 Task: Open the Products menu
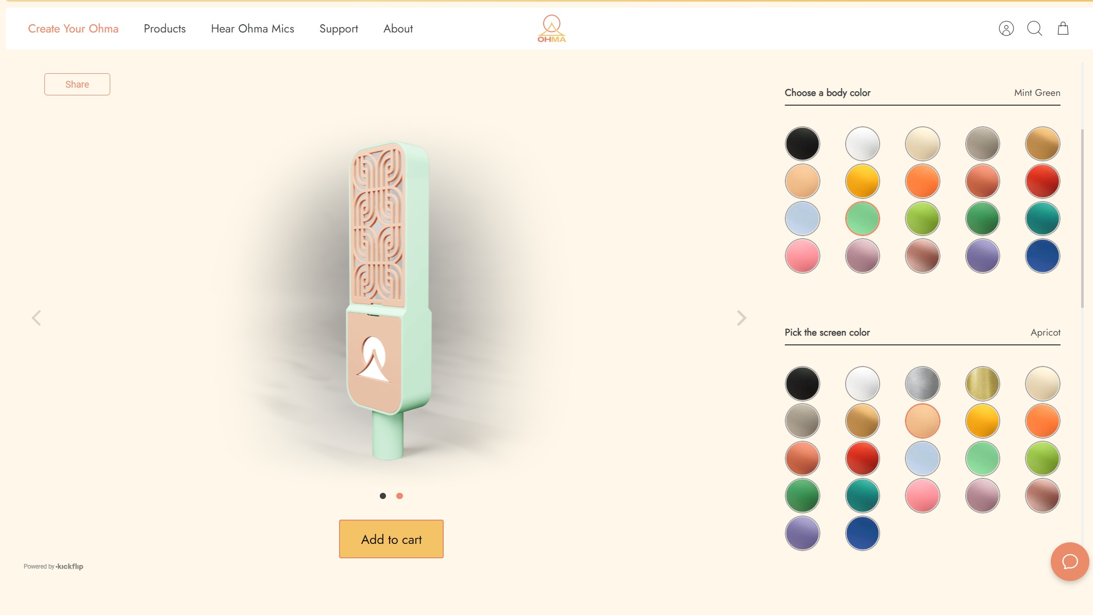tap(165, 29)
